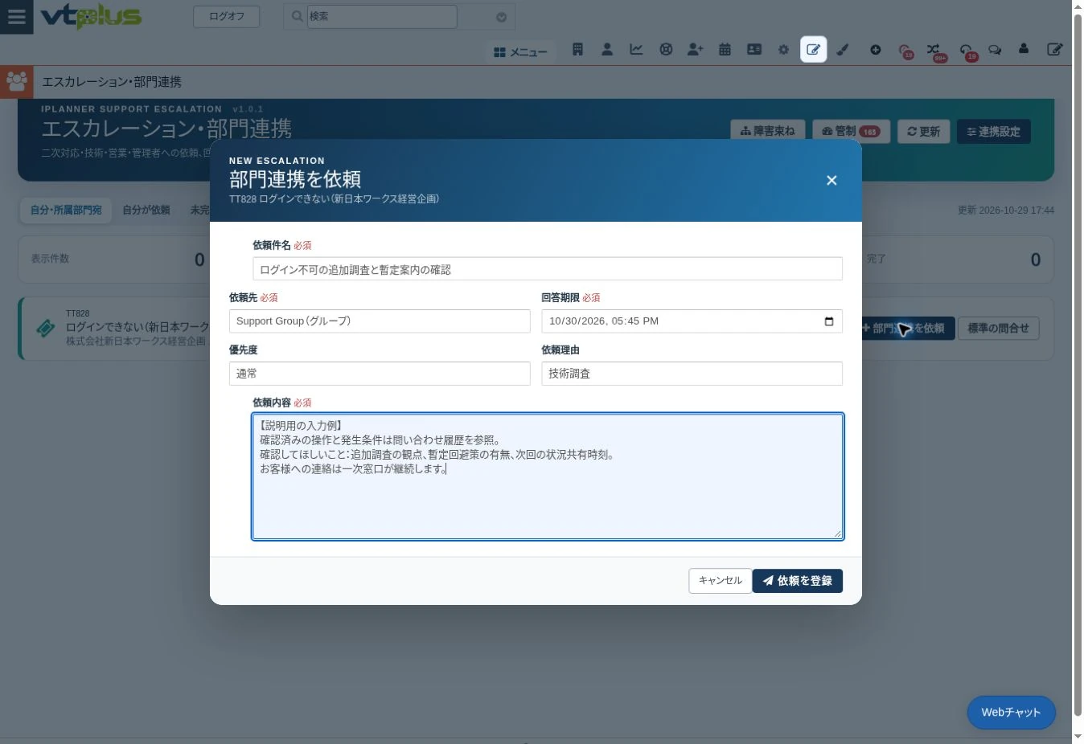1084x744 pixels.
Task: Open the line chart icon
Action: 636,50
